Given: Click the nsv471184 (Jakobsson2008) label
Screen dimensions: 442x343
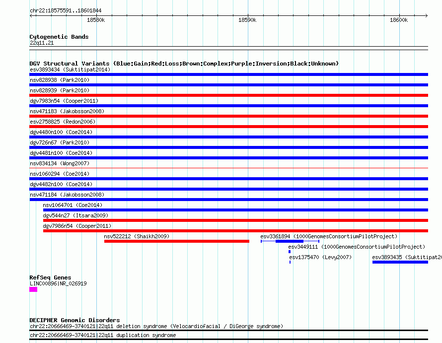Looking at the screenshot, I should [67, 195].
